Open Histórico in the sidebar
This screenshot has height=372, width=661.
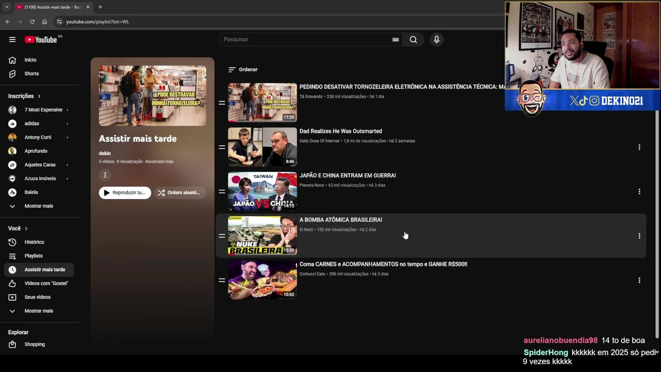[39, 242]
